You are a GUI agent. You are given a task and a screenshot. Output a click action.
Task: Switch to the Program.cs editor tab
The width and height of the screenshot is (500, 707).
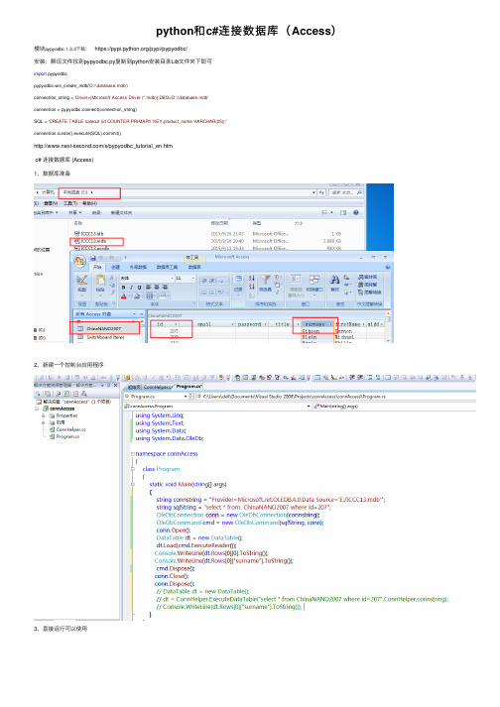click(x=189, y=387)
